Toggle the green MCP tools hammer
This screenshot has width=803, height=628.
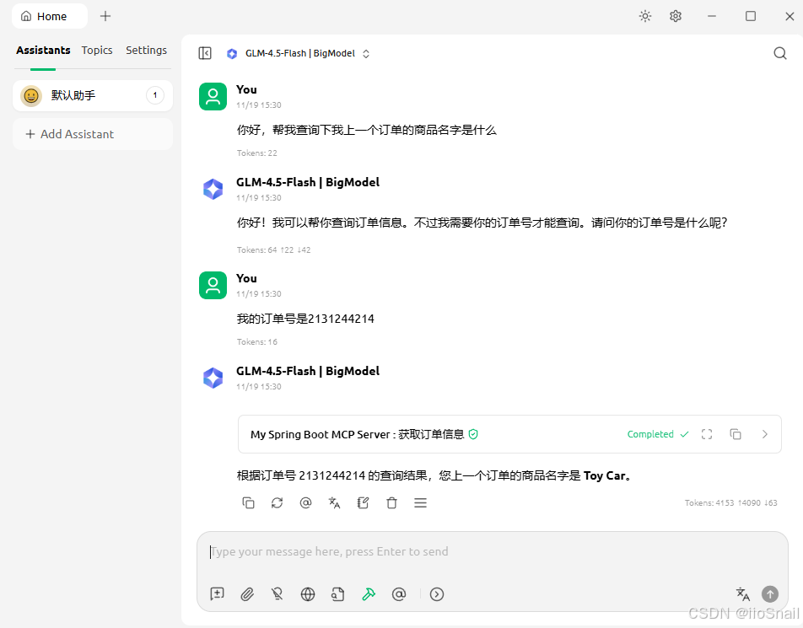[x=369, y=593]
